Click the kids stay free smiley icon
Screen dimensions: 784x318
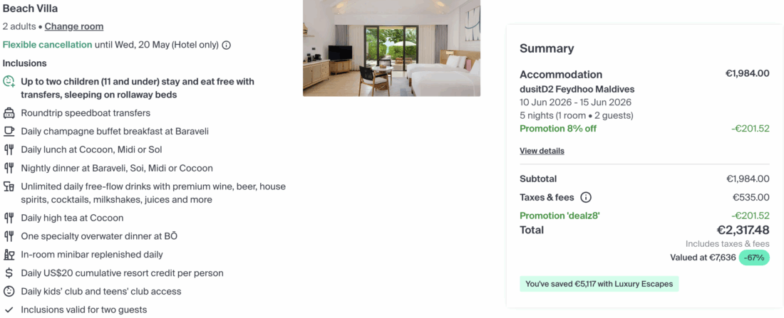(x=9, y=82)
